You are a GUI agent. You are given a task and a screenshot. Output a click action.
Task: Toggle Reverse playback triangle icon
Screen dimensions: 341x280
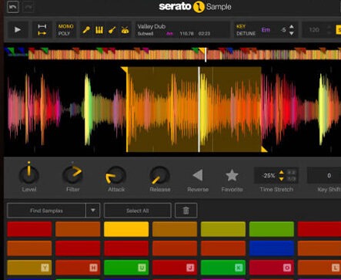coord(198,175)
